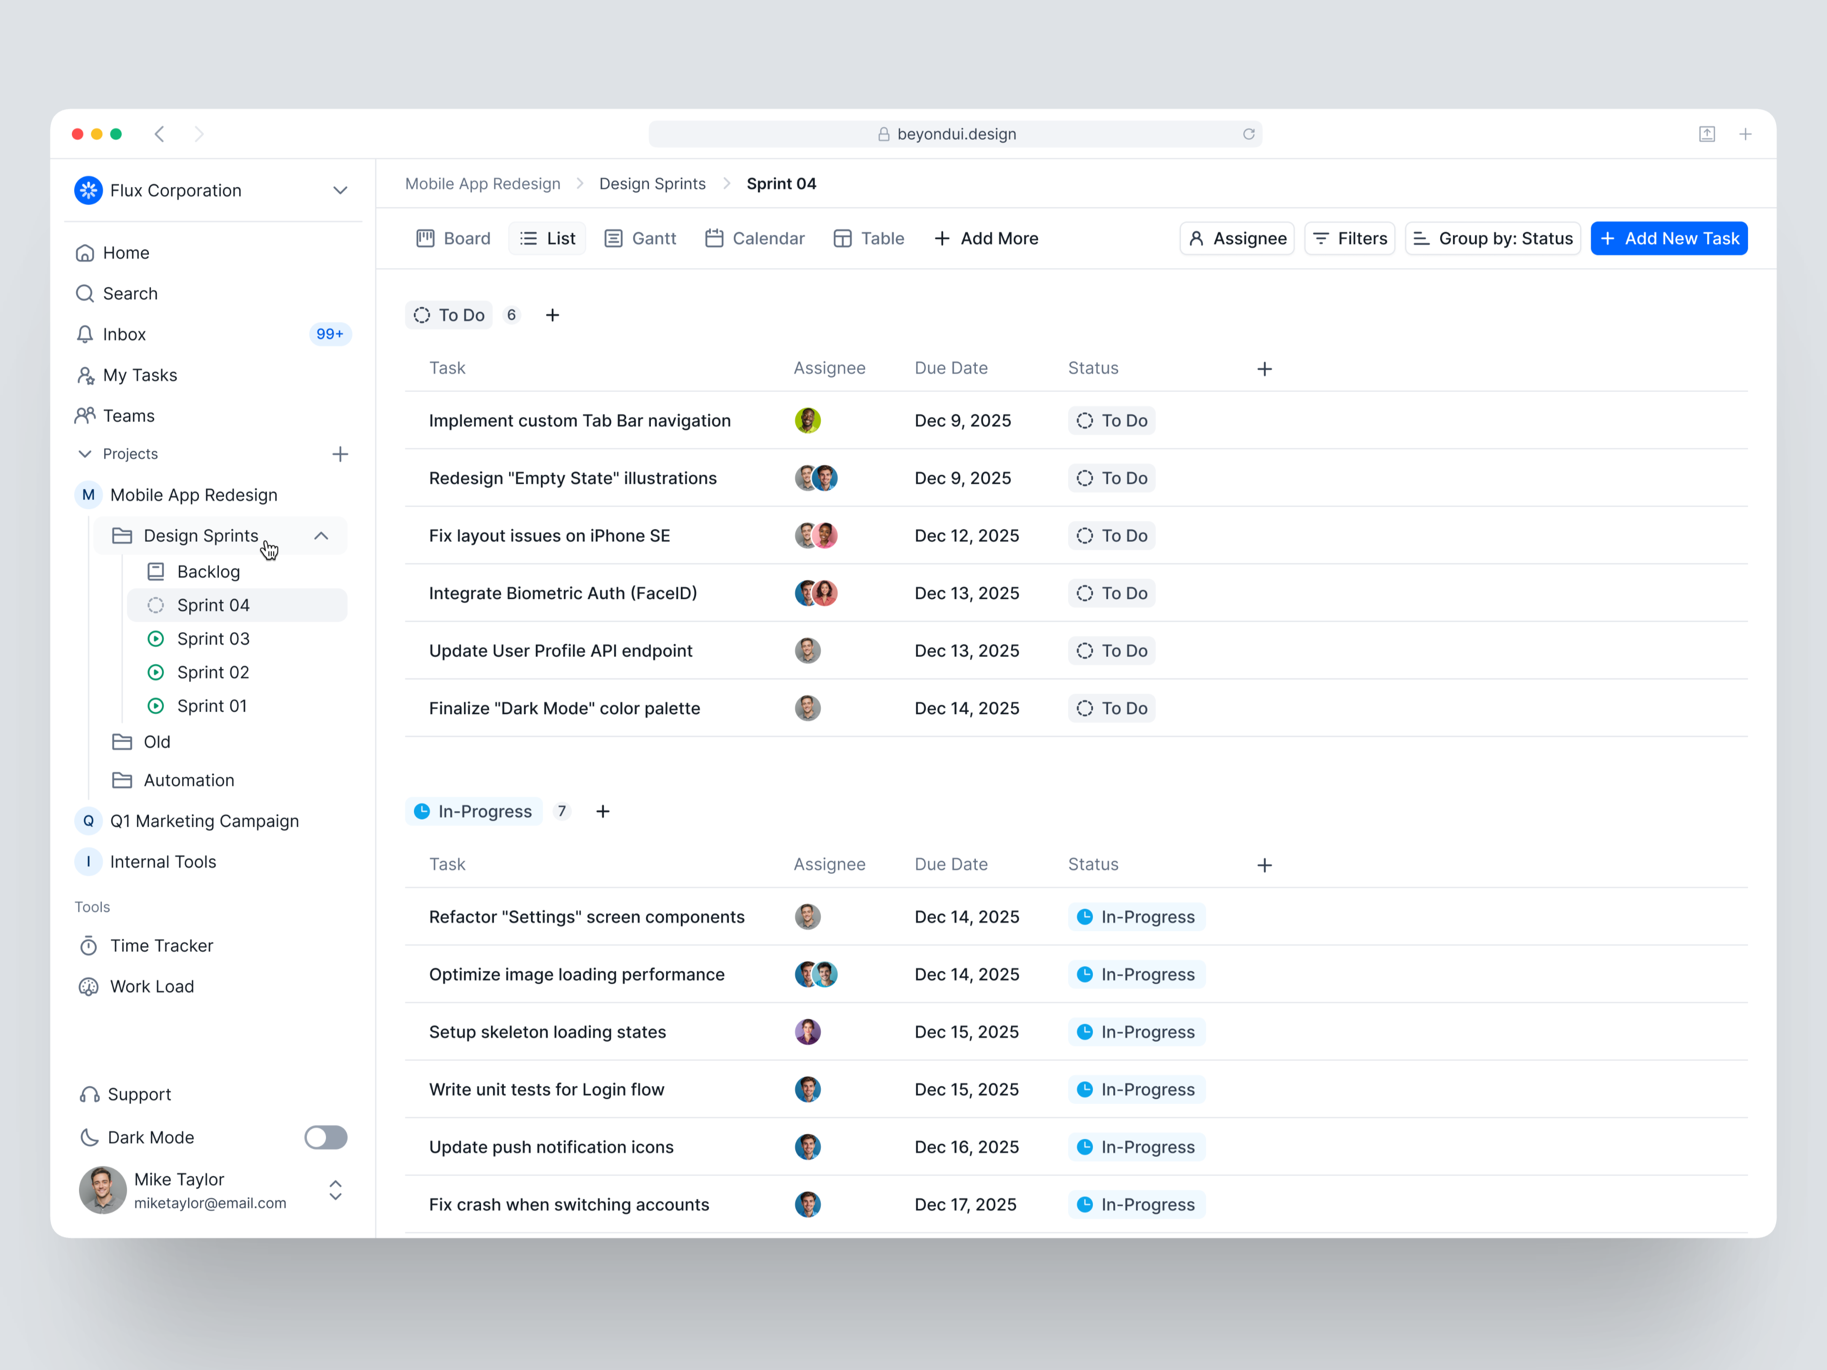The width and height of the screenshot is (1827, 1370).
Task: Open the Flux Corporation workspace dropdown
Action: pyautogui.click(x=340, y=190)
